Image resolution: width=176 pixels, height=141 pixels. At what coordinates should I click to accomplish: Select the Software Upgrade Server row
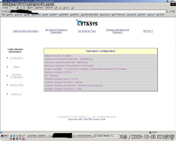101,79
